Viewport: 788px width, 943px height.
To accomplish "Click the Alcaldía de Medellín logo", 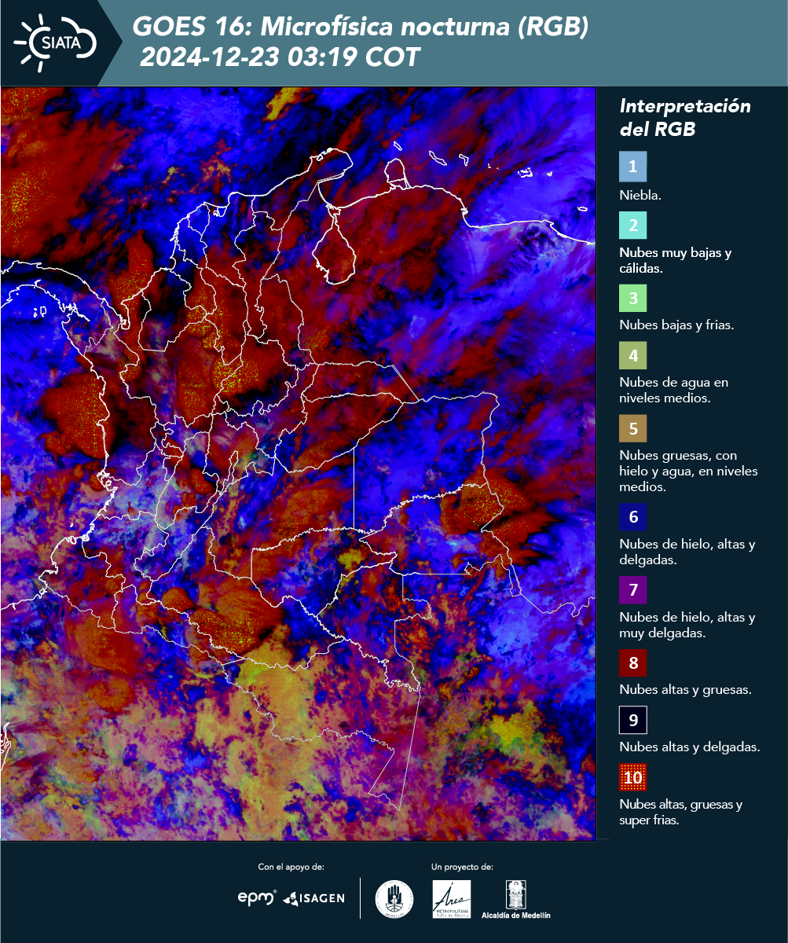I will [x=515, y=899].
